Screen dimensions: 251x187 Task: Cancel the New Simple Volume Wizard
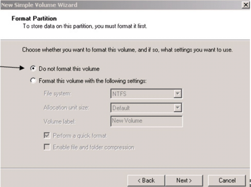227,181
